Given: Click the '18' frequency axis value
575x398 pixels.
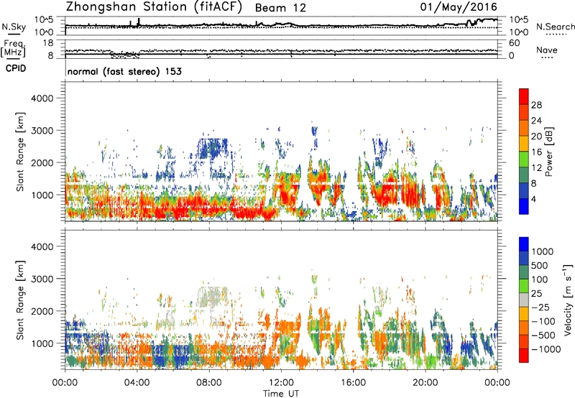Looking at the screenshot, I should click(x=48, y=43).
